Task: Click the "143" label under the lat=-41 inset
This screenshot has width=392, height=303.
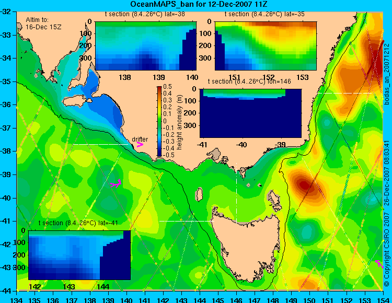Action: click(69, 287)
